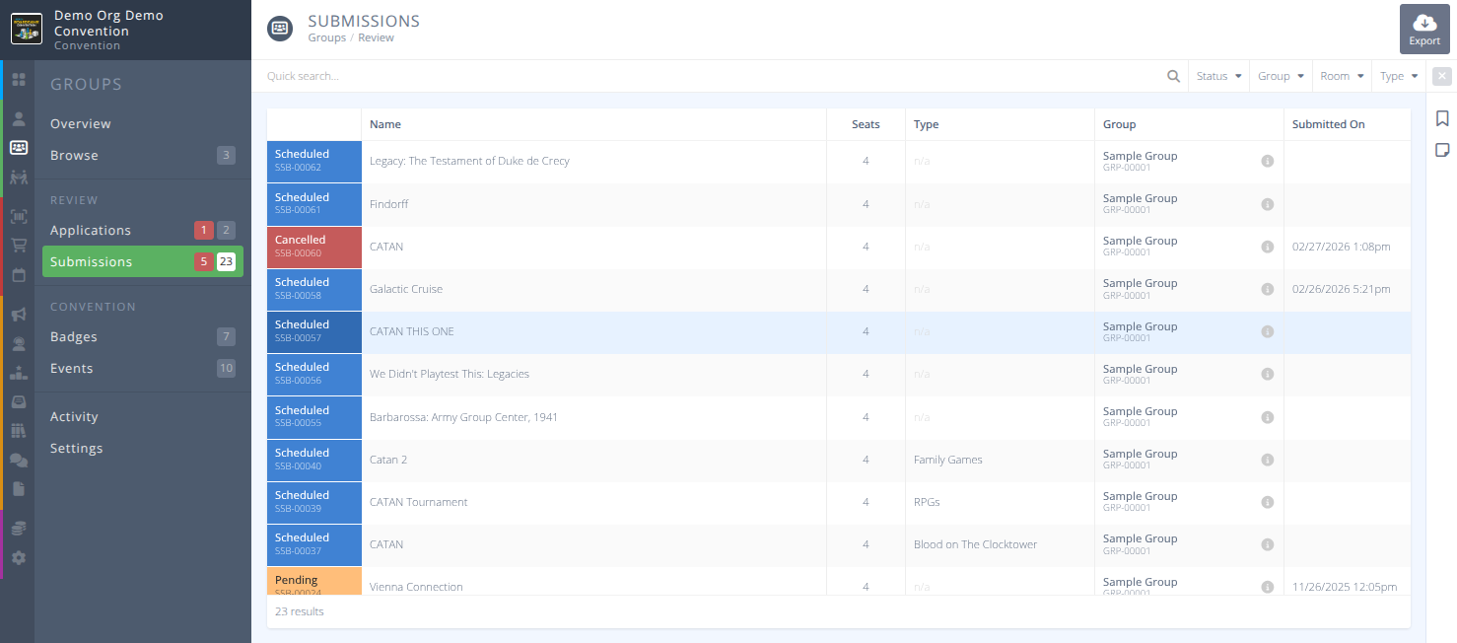Image resolution: width=1457 pixels, height=643 pixels.
Task: Click the red 5 badge on Submissions
Action: pos(204,261)
